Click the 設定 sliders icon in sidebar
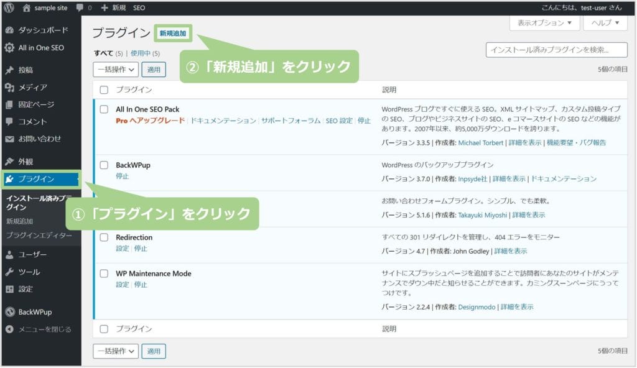637x368 pixels. (9, 289)
